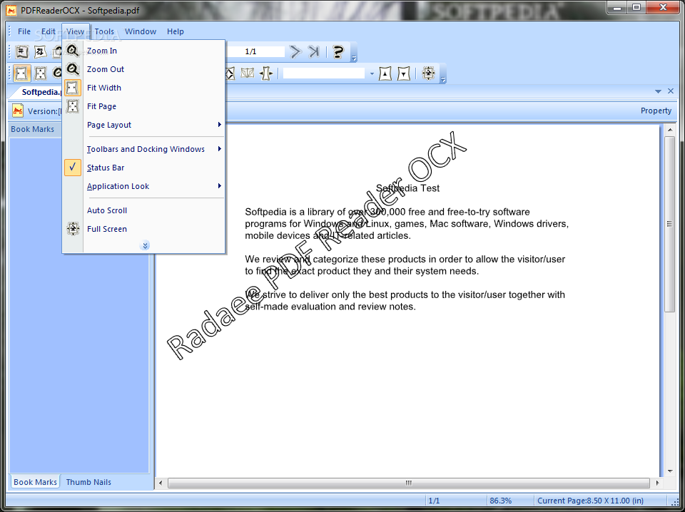Go to the next page arrow
Viewport: 685px width, 512px height.
click(x=295, y=52)
